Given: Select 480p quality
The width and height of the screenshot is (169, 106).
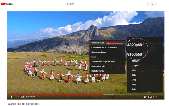Looking at the screenshot, I should pos(134,70).
